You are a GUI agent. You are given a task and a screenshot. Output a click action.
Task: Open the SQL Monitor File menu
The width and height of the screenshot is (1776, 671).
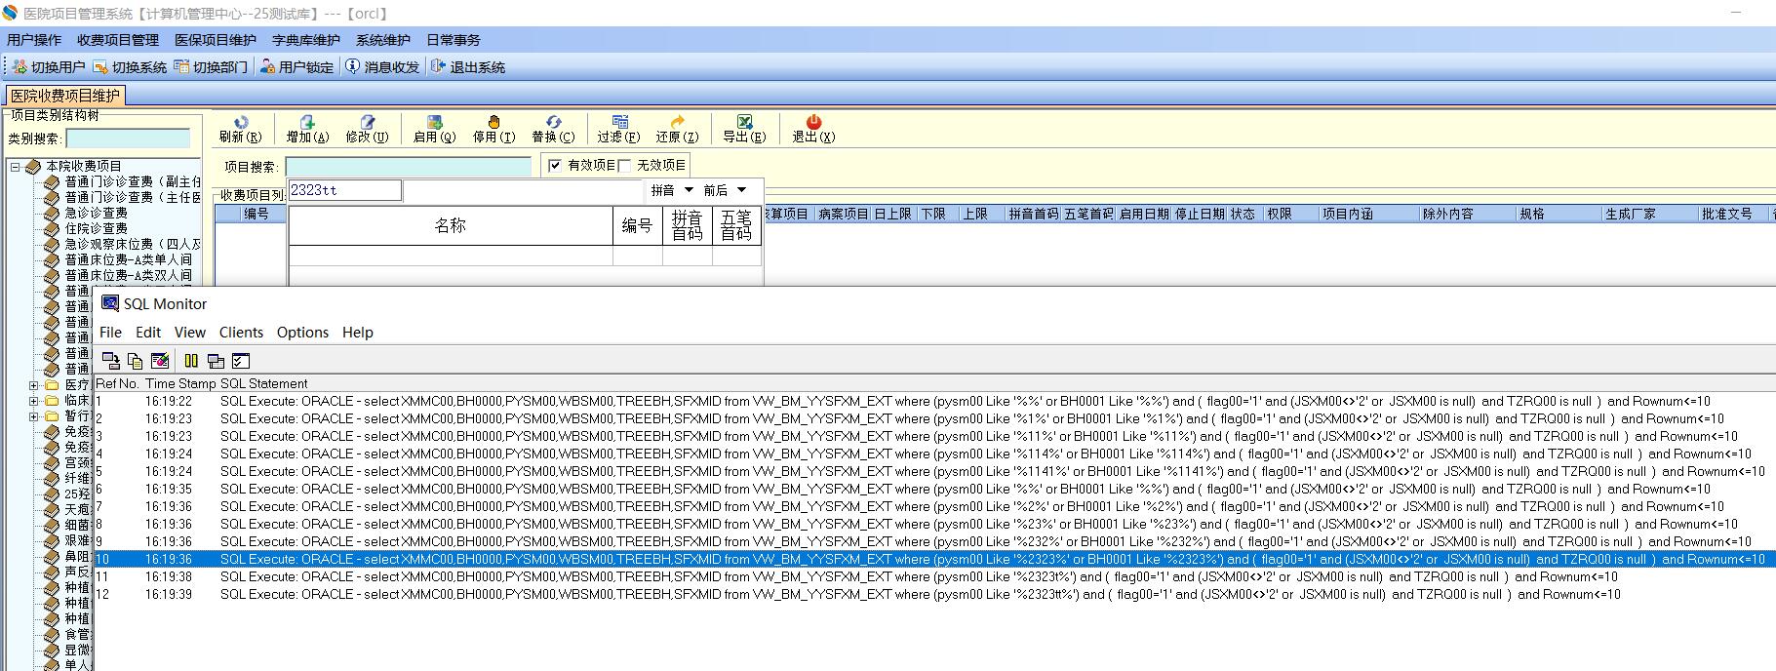pos(111,333)
